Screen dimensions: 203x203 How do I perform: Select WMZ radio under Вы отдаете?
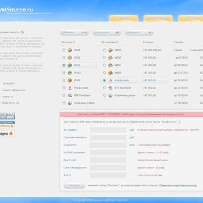tap(64, 58)
